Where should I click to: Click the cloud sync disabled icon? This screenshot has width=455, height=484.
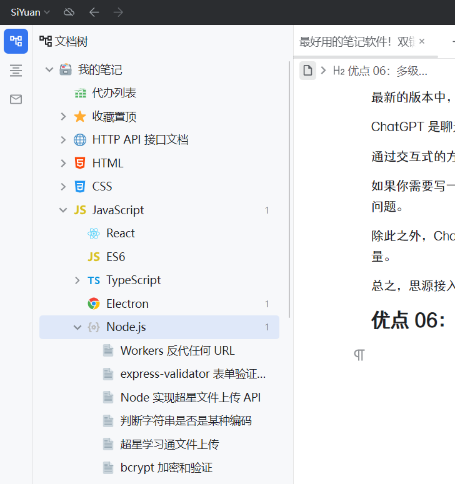coord(69,12)
